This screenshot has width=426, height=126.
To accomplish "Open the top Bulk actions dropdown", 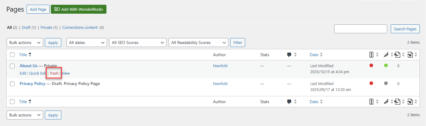I will [x=25, y=42].
